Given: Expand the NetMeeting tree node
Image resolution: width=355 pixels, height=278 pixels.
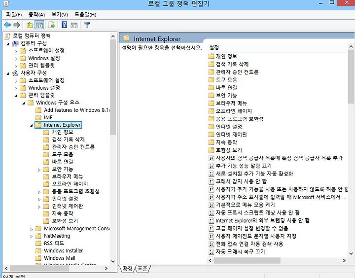Looking at the screenshot, I should coord(32,237).
